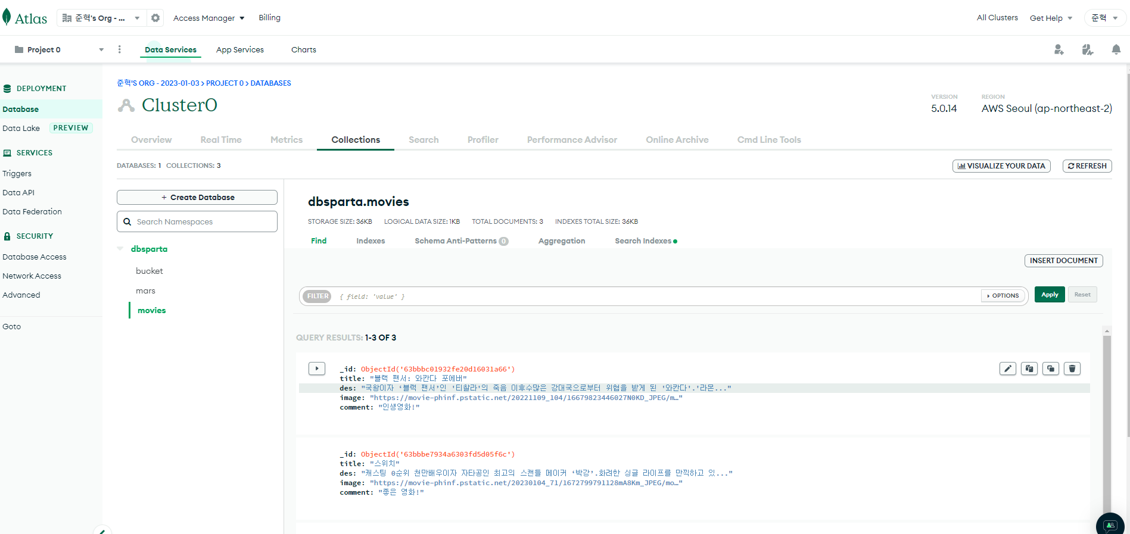1130x534 pixels.
Task: Edit the 블랙 팬서 document with pencil icon
Action: coord(1008,369)
